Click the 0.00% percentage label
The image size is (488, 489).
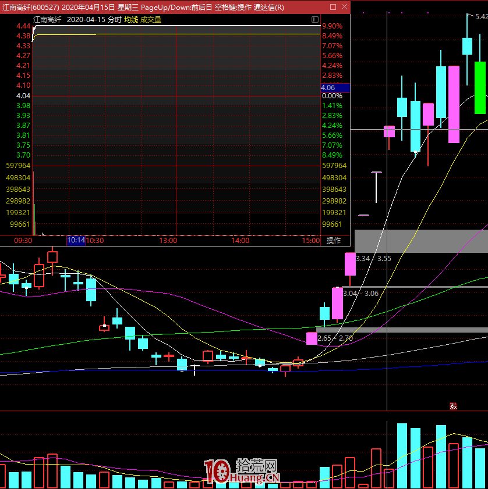pyautogui.click(x=333, y=96)
